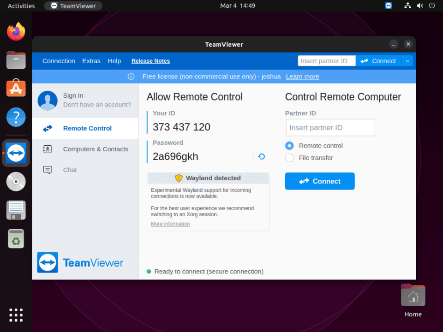Open Ubuntu Software from the dock
The width and height of the screenshot is (443, 332).
click(16, 88)
